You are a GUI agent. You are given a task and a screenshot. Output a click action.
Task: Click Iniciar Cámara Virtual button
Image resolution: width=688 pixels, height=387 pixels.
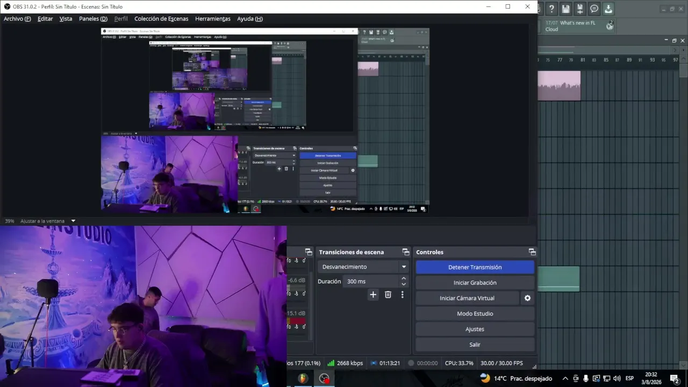click(x=467, y=298)
